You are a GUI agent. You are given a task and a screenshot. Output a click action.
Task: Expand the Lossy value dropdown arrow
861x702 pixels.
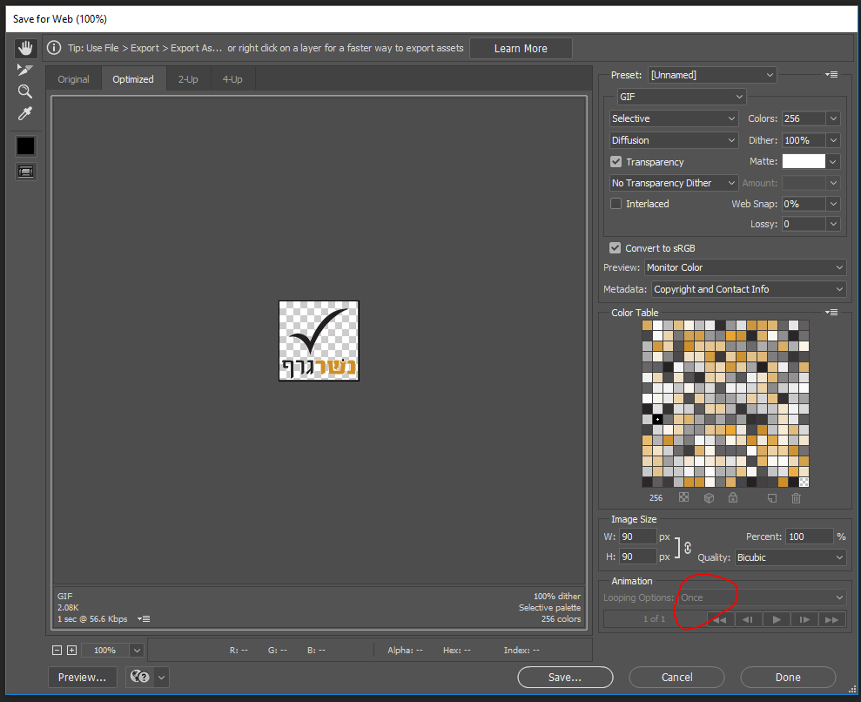point(833,224)
